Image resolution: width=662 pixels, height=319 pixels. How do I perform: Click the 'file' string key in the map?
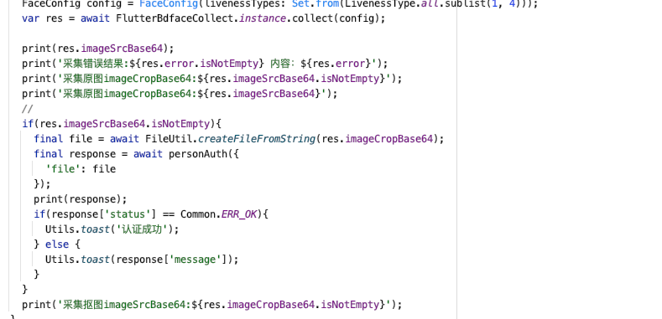coord(63,169)
